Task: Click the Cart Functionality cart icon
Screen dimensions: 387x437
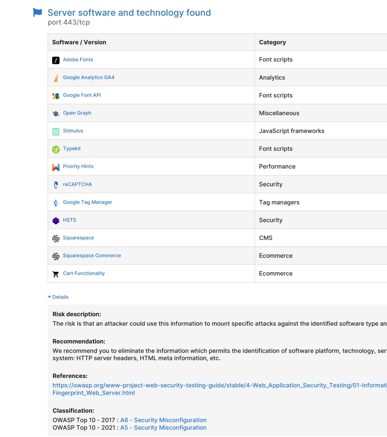Action: coord(56,274)
